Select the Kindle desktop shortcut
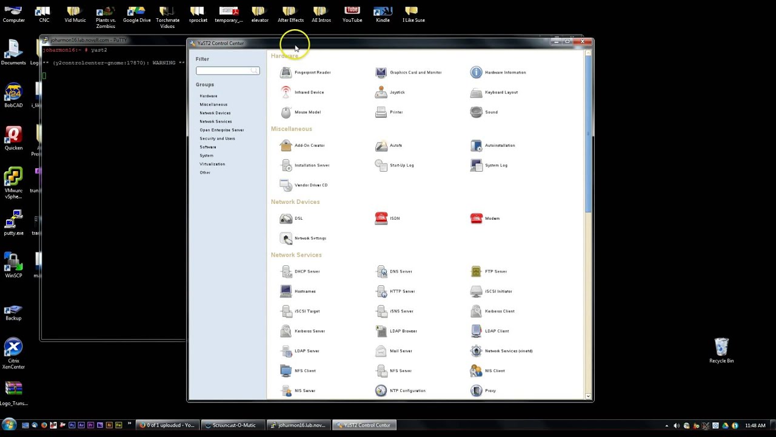The width and height of the screenshot is (776, 437). [383, 15]
